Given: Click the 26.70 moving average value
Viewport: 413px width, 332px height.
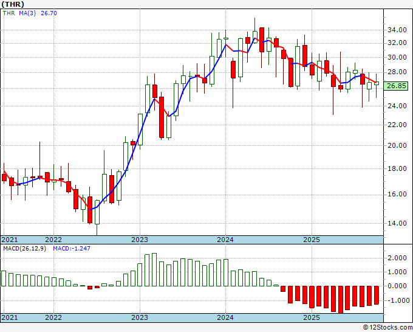Looking at the screenshot, I should pyautogui.click(x=49, y=13).
